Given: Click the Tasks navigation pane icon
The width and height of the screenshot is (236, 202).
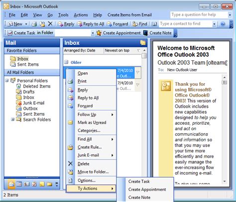Looking at the screenshot, I should coord(34,184).
